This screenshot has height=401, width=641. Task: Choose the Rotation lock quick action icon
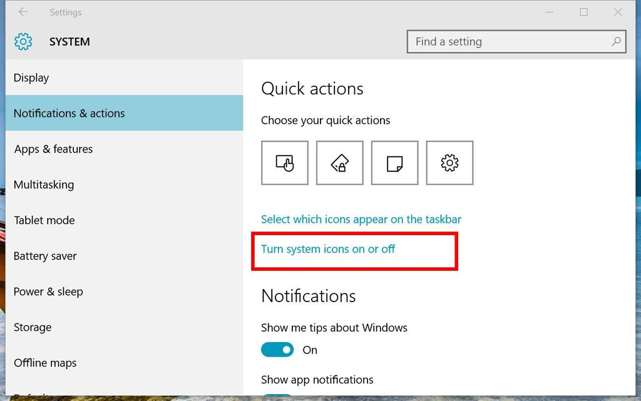click(x=339, y=163)
